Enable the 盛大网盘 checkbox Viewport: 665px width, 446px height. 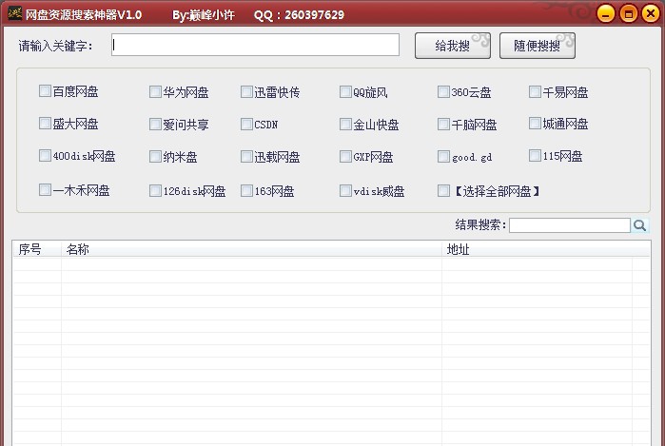[45, 124]
